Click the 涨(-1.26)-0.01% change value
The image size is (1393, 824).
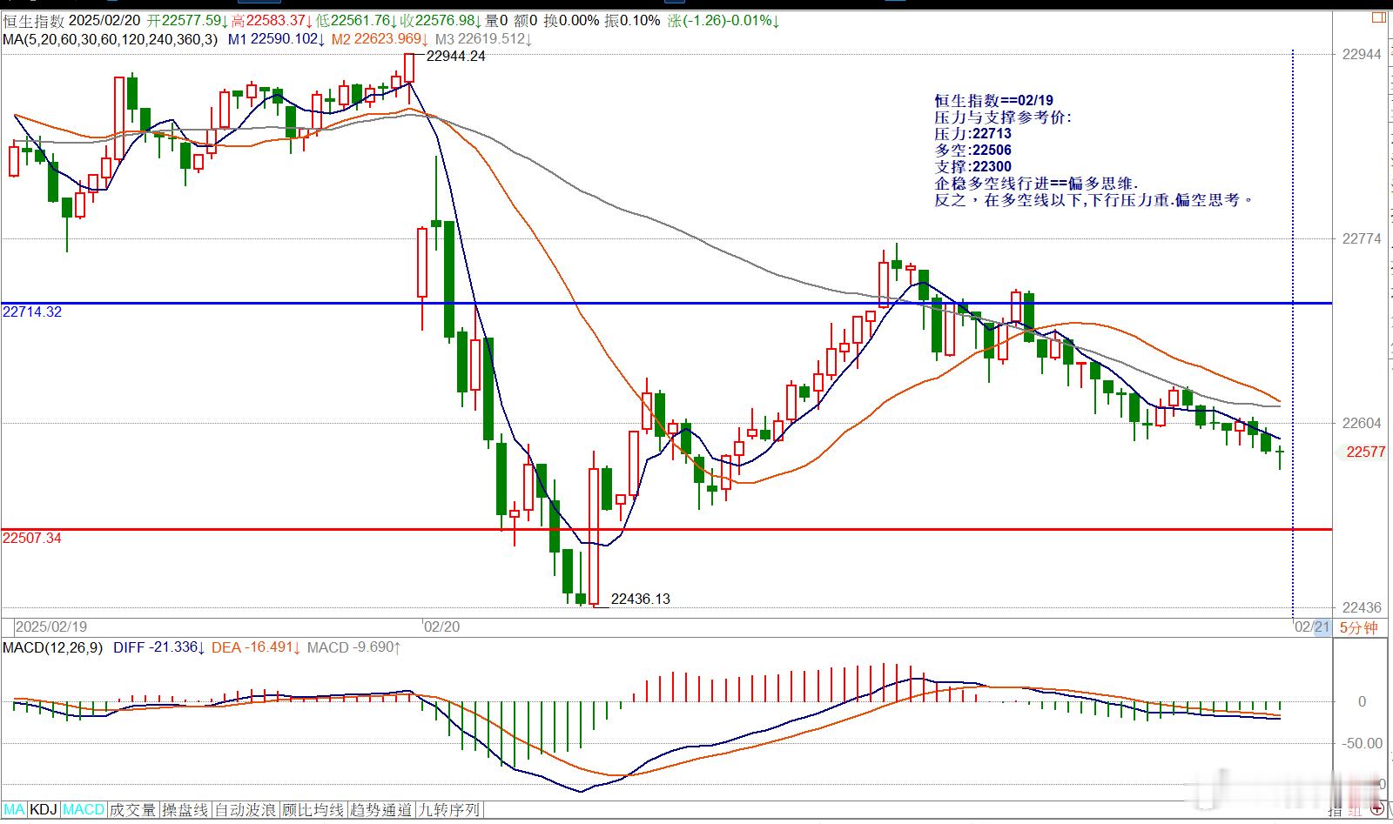pyautogui.click(x=723, y=21)
